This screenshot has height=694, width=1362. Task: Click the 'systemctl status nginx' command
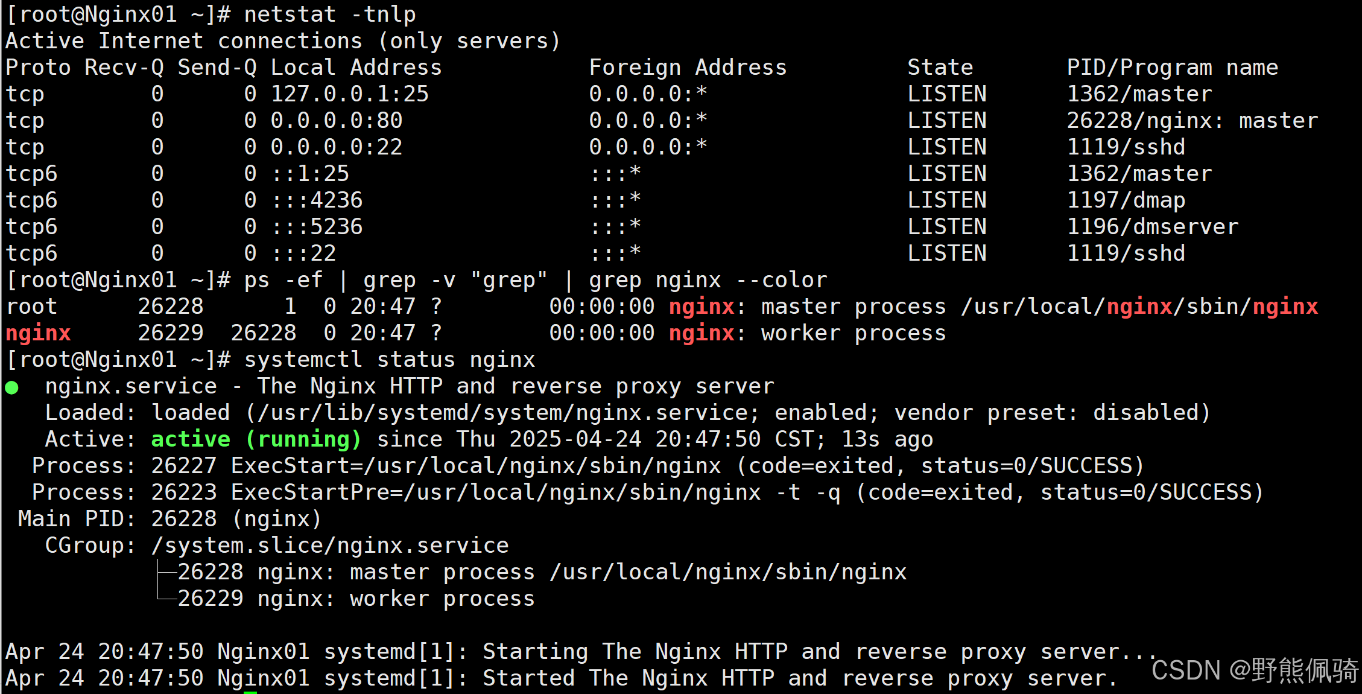pos(389,360)
